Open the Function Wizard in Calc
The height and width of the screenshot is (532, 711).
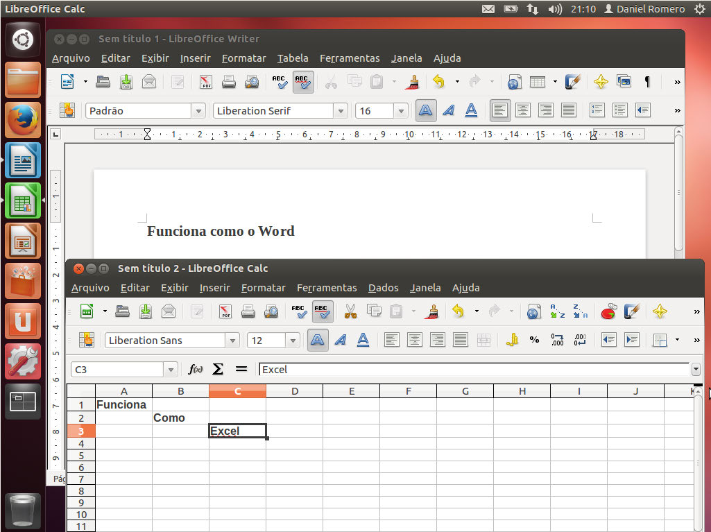(196, 369)
